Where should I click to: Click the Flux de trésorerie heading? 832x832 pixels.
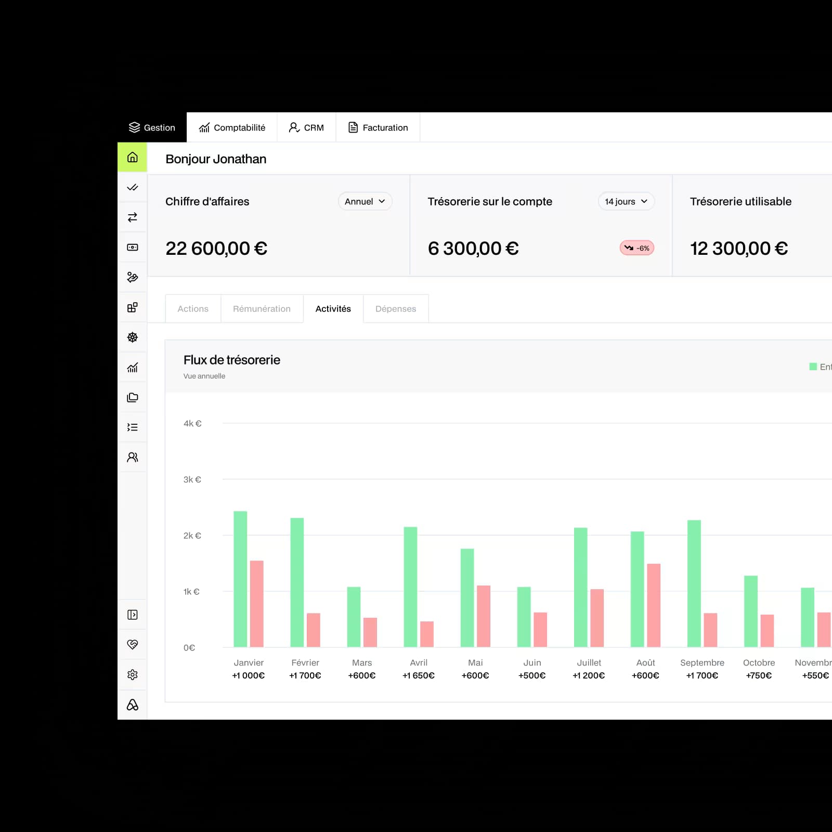click(232, 360)
